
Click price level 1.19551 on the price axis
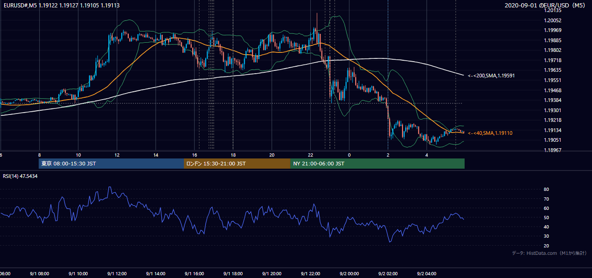pos(553,80)
